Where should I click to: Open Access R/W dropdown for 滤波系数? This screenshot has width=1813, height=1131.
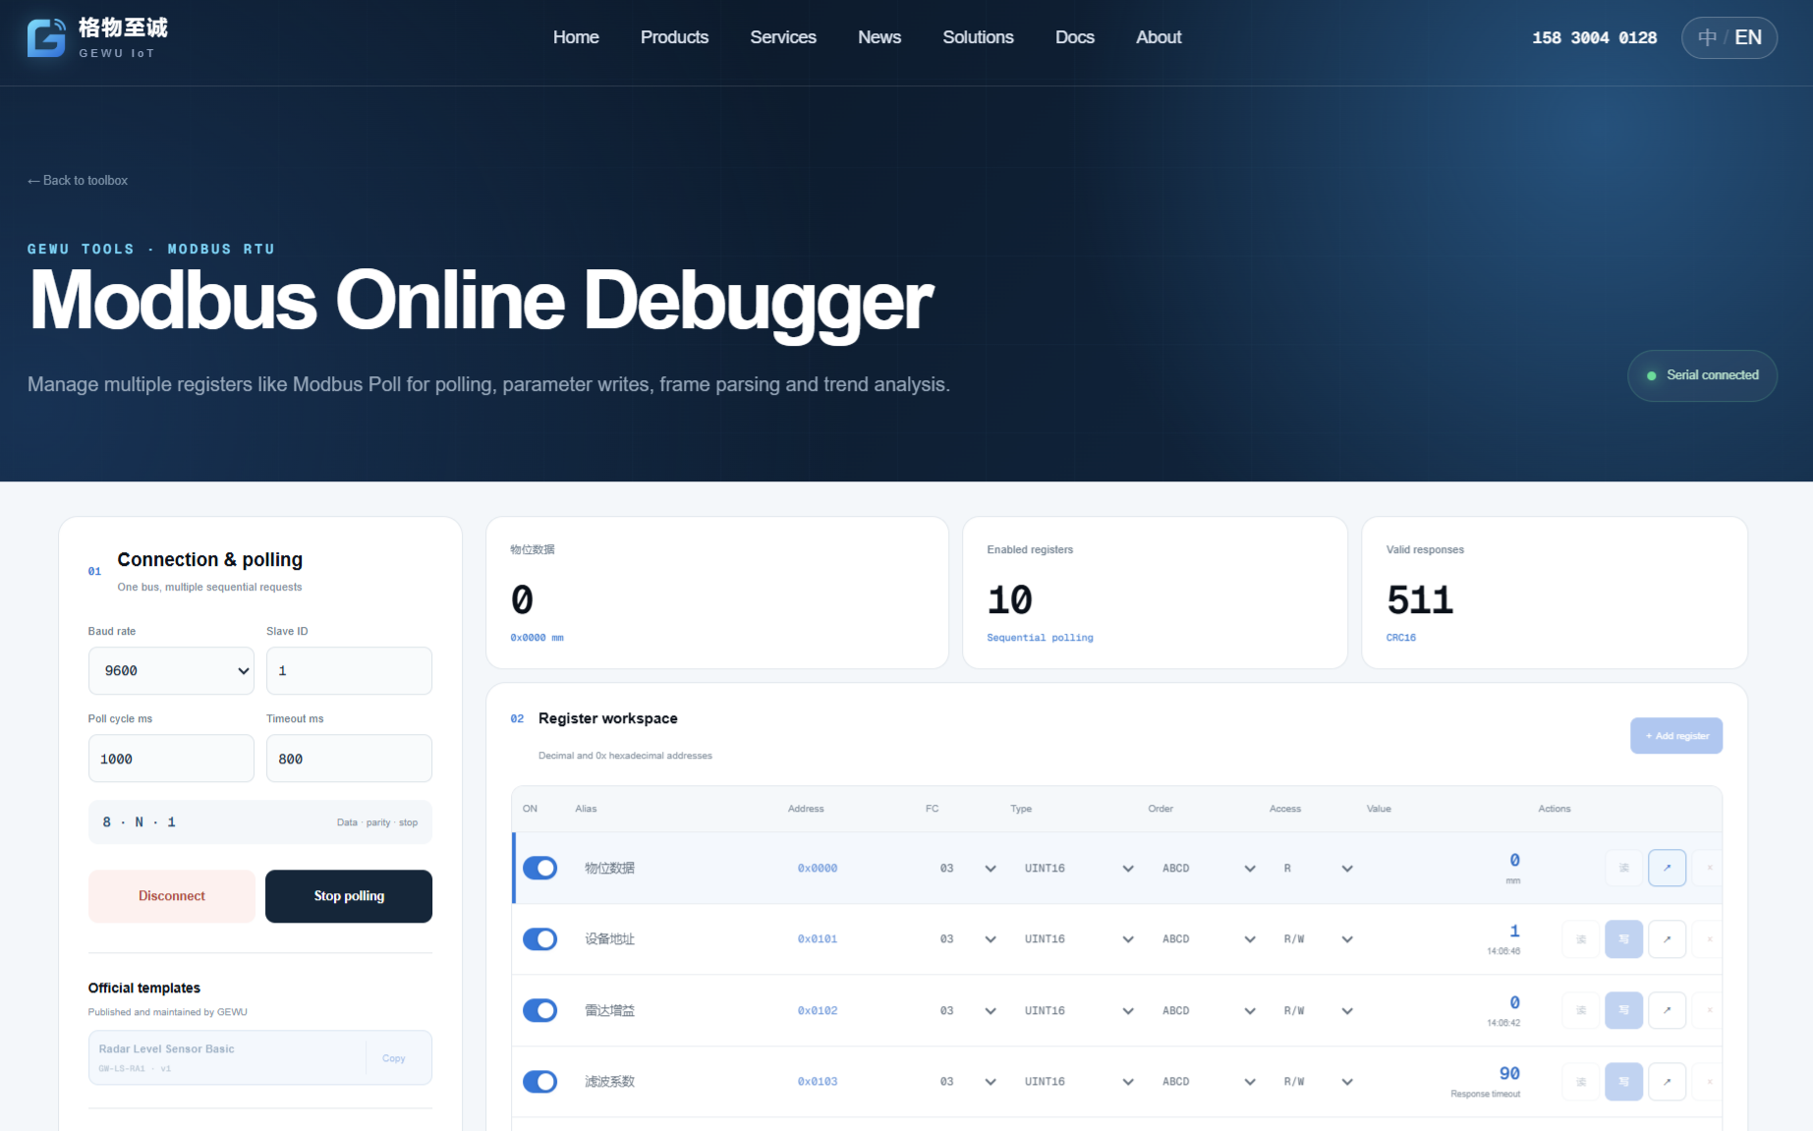1318,1082
